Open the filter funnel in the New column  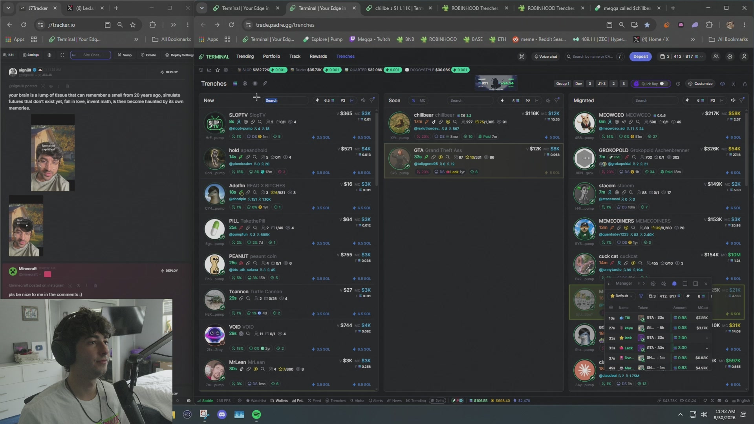(x=372, y=101)
